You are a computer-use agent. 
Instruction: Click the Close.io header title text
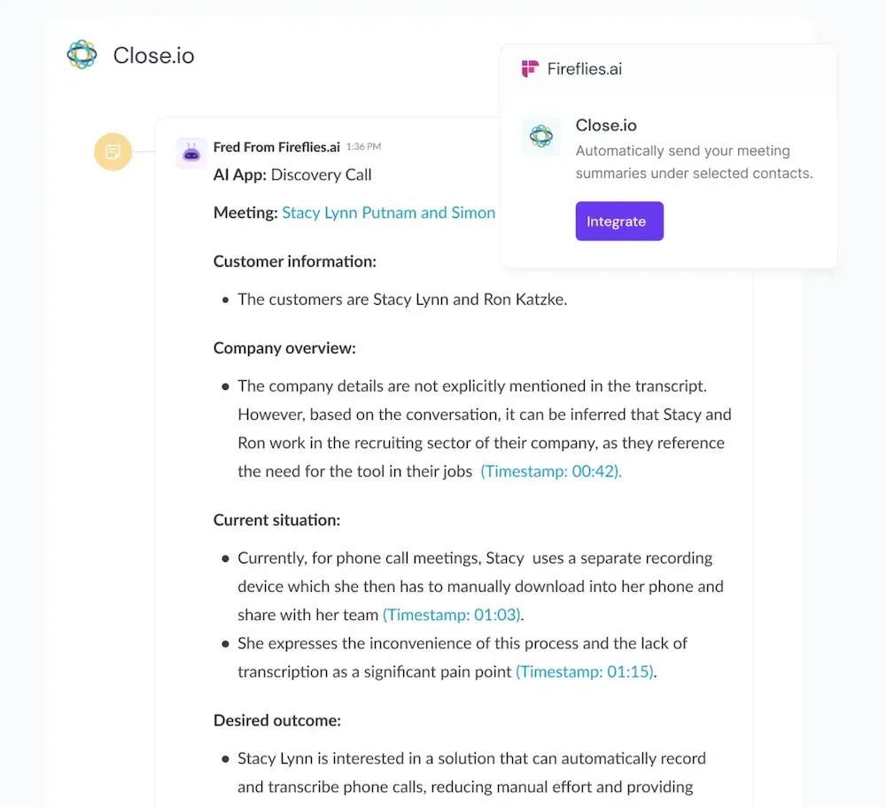pos(153,55)
